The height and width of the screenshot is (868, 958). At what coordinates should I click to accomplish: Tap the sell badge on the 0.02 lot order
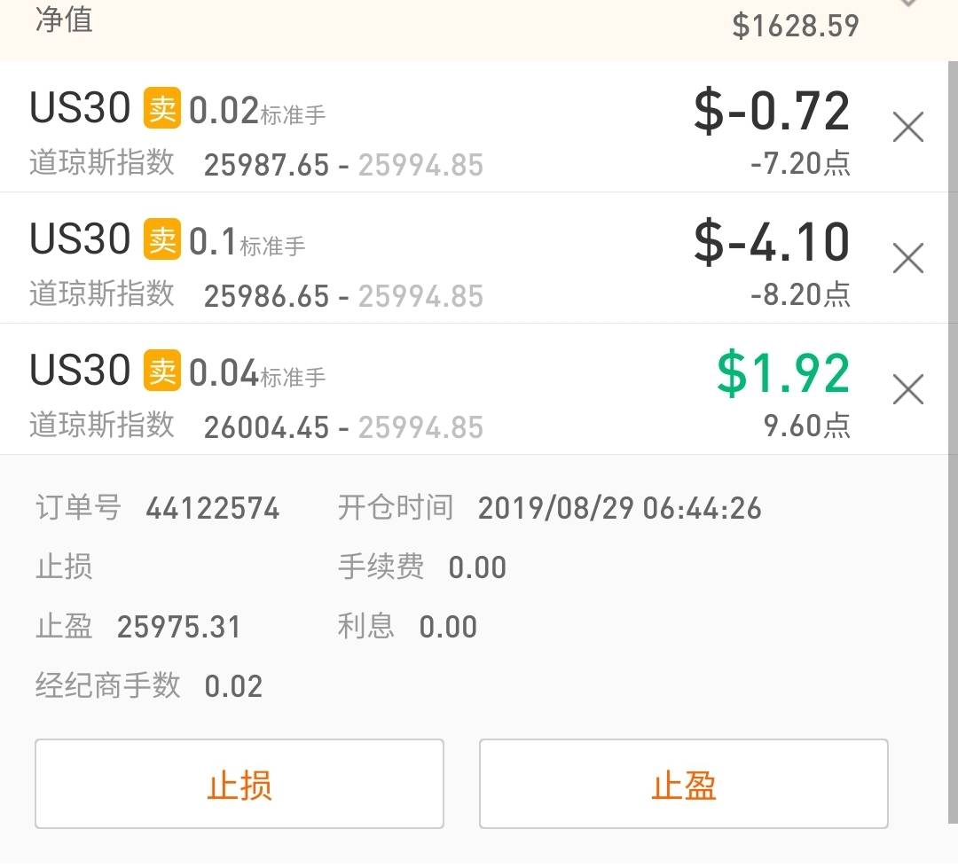[x=162, y=110]
